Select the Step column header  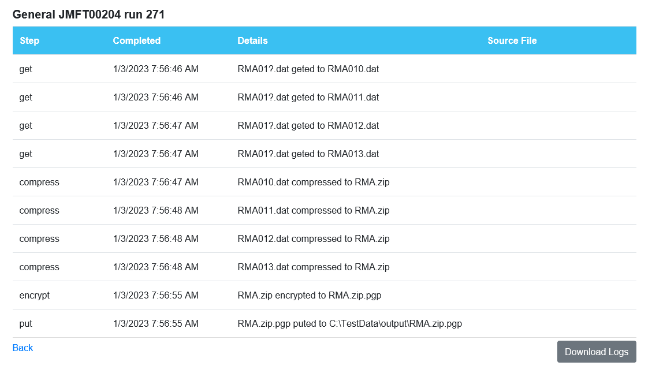click(29, 41)
